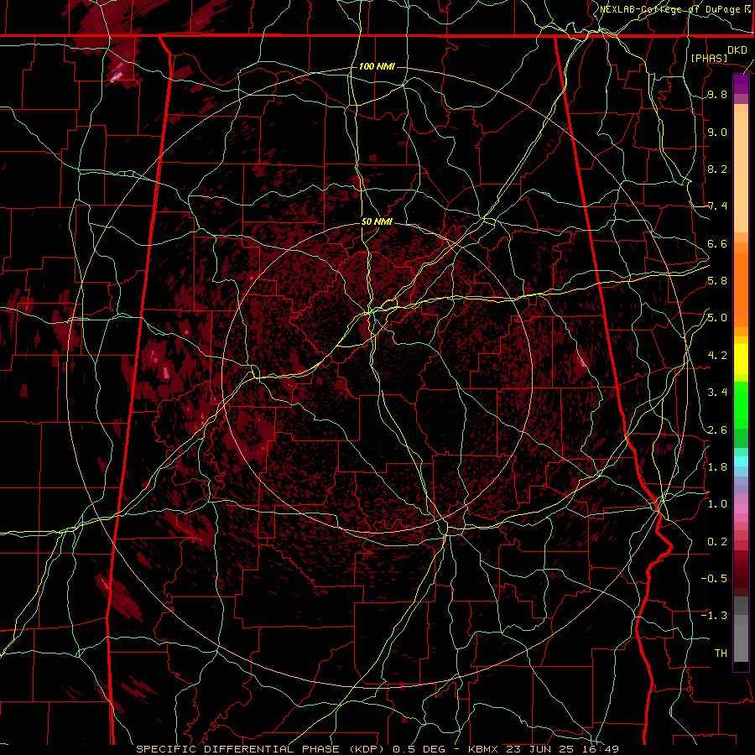Select the -1.3 value on the scale

point(714,616)
